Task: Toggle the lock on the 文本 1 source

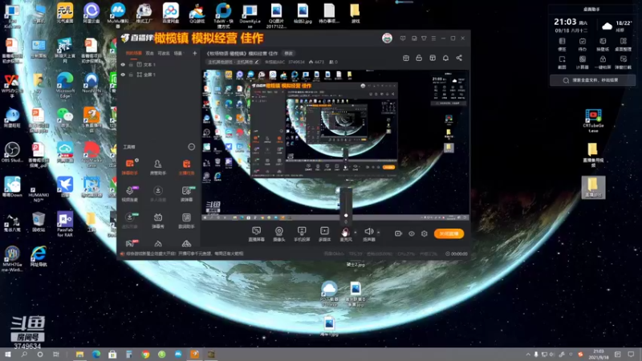Action: [131, 65]
